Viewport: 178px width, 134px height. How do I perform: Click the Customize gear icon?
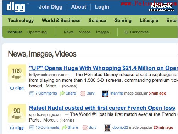click(x=126, y=32)
